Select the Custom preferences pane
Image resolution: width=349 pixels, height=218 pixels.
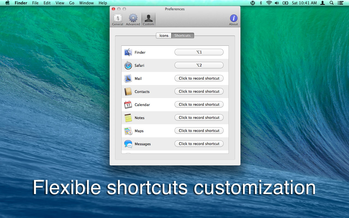click(148, 20)
